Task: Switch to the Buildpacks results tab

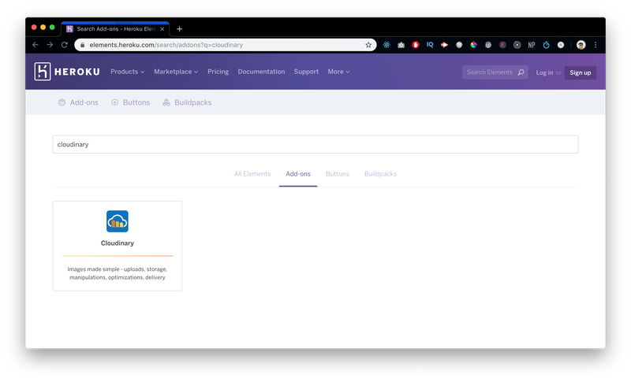Action: 380,174
